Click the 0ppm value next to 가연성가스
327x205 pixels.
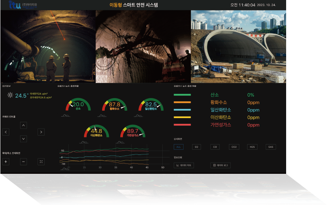pyautogui.click(x=253, y=125)
